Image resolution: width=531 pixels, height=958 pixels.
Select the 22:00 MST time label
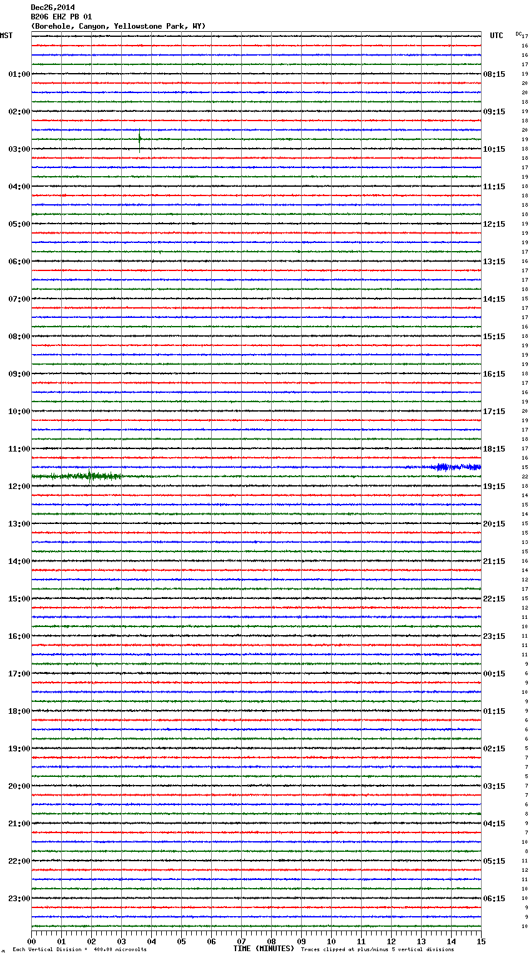point(19,861)
